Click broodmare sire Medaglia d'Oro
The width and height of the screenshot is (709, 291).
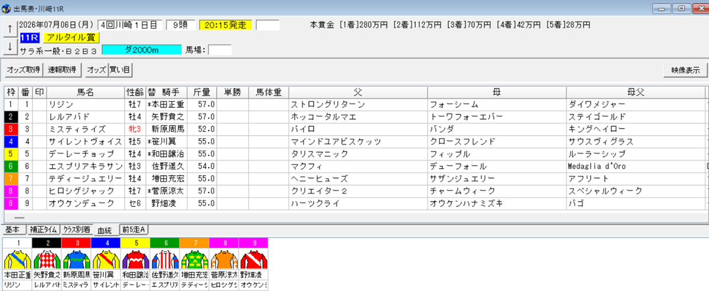[x=597, y=167]
